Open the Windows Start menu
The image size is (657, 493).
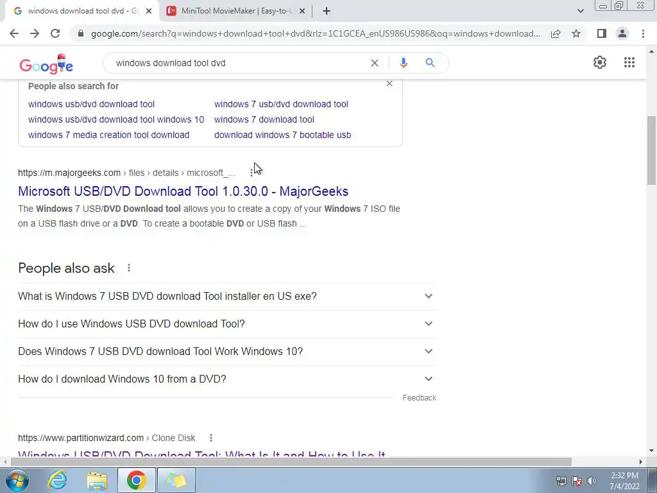click(x=17, y=480)
